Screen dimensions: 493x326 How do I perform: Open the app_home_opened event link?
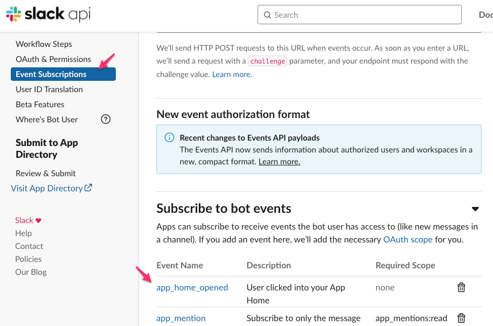[x=192, y=288]
